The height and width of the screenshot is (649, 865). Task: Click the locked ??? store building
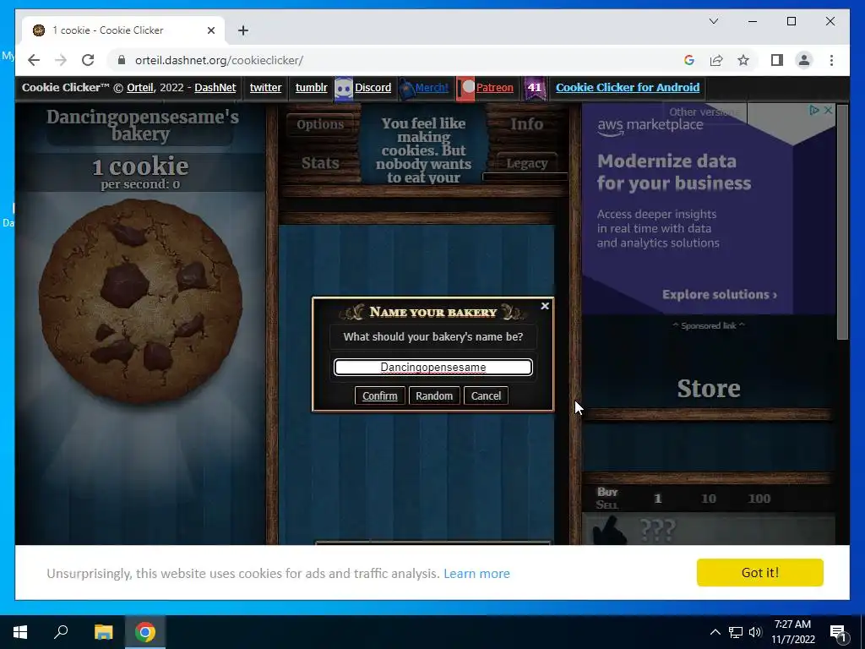[709, 529]
